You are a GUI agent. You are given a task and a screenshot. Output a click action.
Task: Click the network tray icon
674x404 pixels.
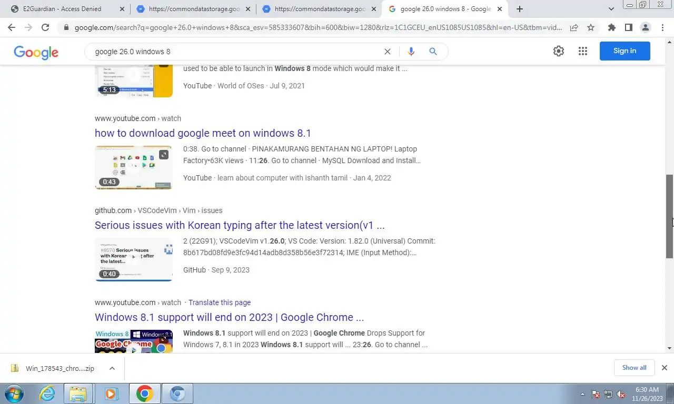608,394
